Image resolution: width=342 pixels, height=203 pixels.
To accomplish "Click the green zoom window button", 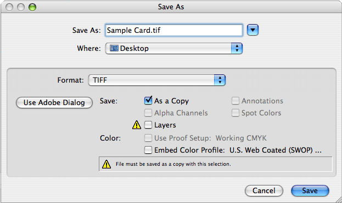I will (x=32, y=7).
